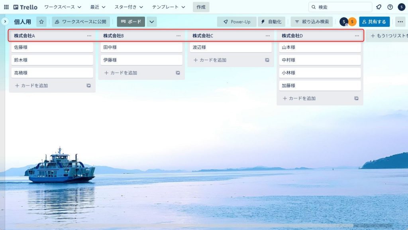This screenshot has width=408, height=230.
Task: Open the 自動化 menu
Action: click(272, 22)
